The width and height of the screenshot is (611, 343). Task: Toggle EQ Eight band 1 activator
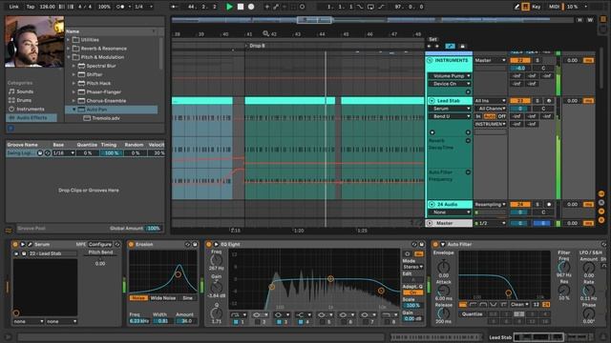[x=236, y=322]
